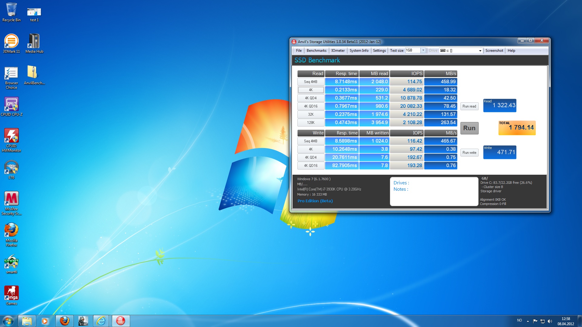
Task: Open the volume speaker tray icon
Action: pos(550,321)
